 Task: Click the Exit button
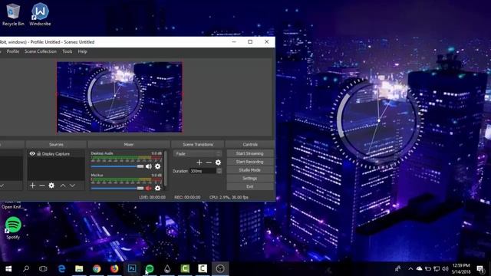point(249,186)
